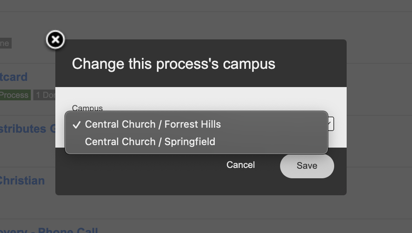Open the process link ending in "Christian"
This screenshot has width=412, height=233.
(22, 181)
